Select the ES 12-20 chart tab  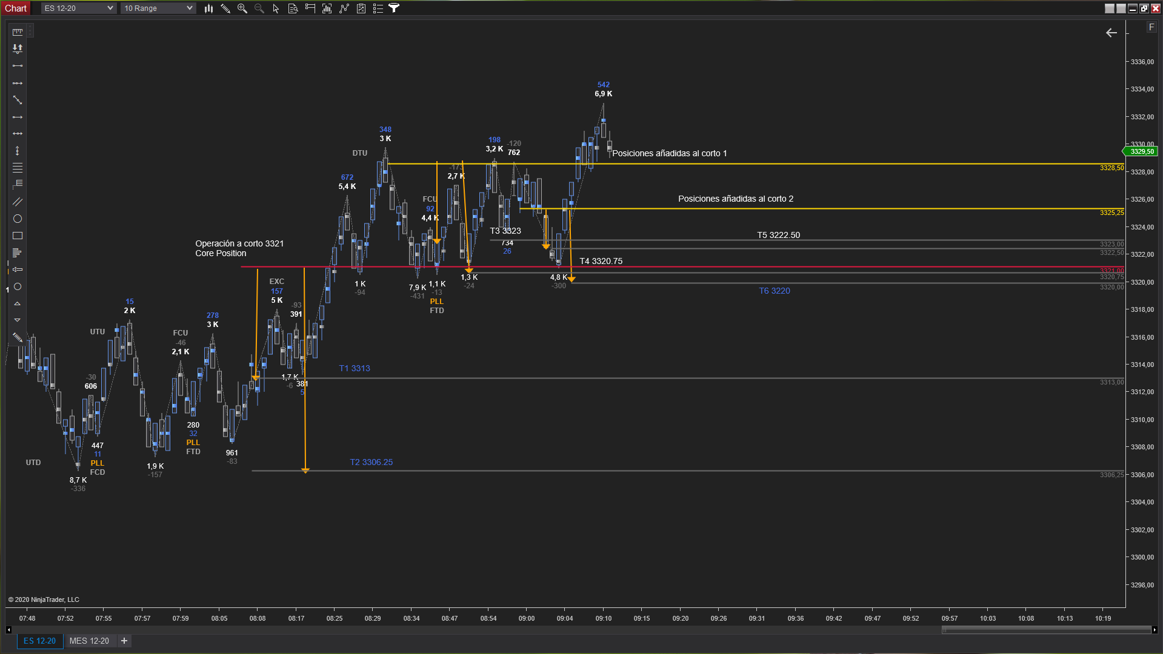(39, 641)
